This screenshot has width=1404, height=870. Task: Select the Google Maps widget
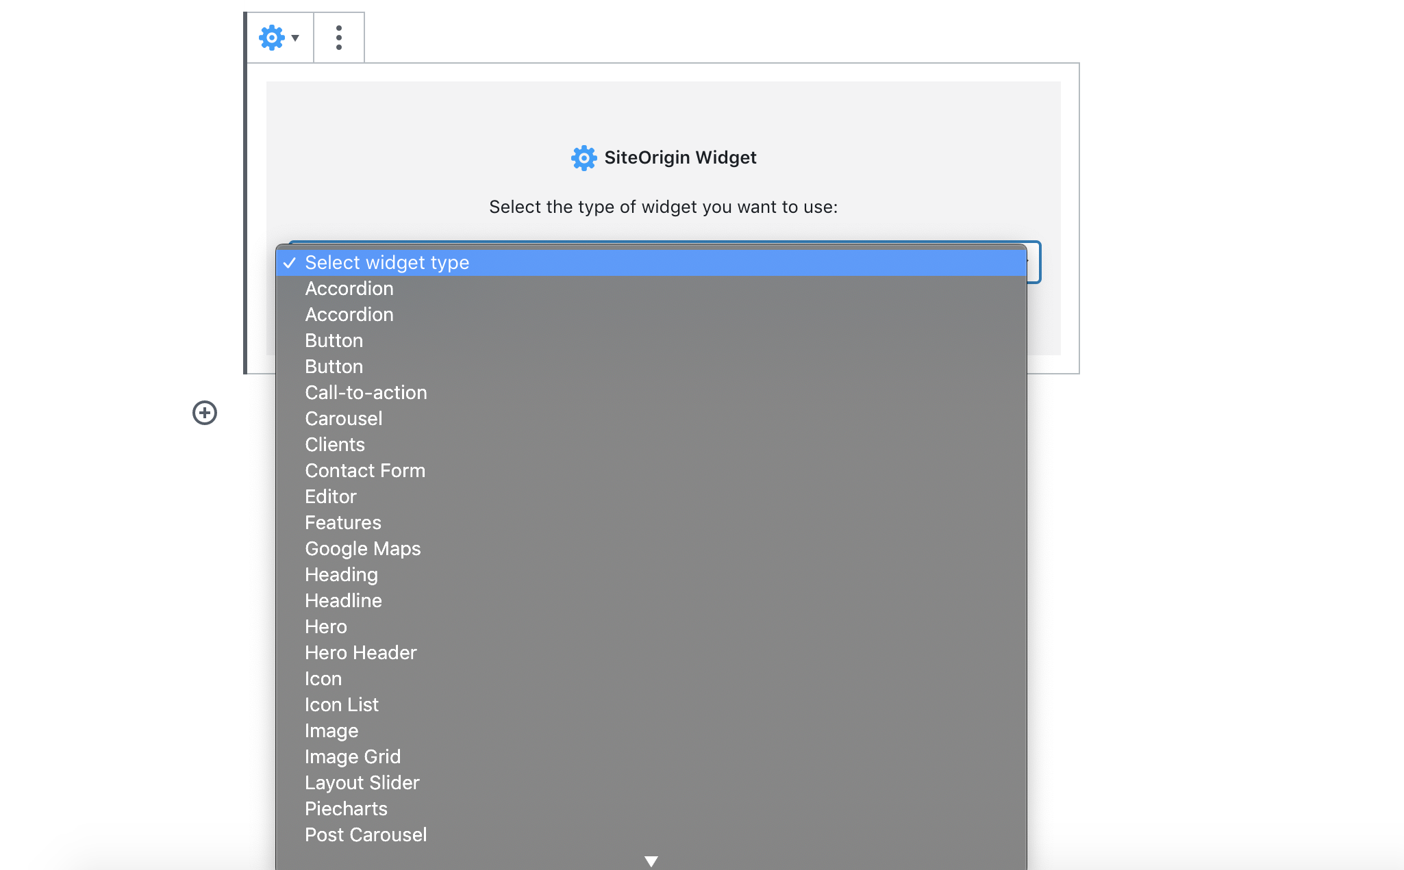pyautogui.click(x=362, y=548)
